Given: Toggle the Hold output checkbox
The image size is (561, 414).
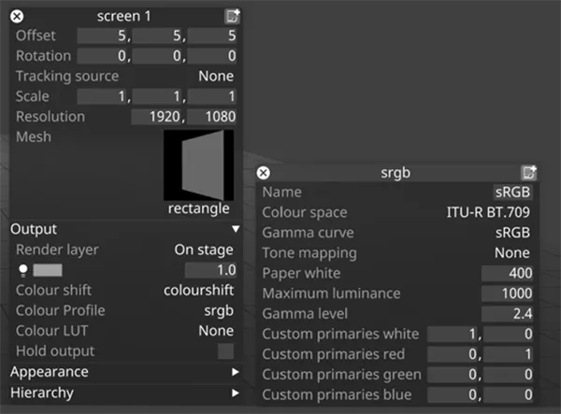Looking at the screenshot, I should click(x=225, y=351).
